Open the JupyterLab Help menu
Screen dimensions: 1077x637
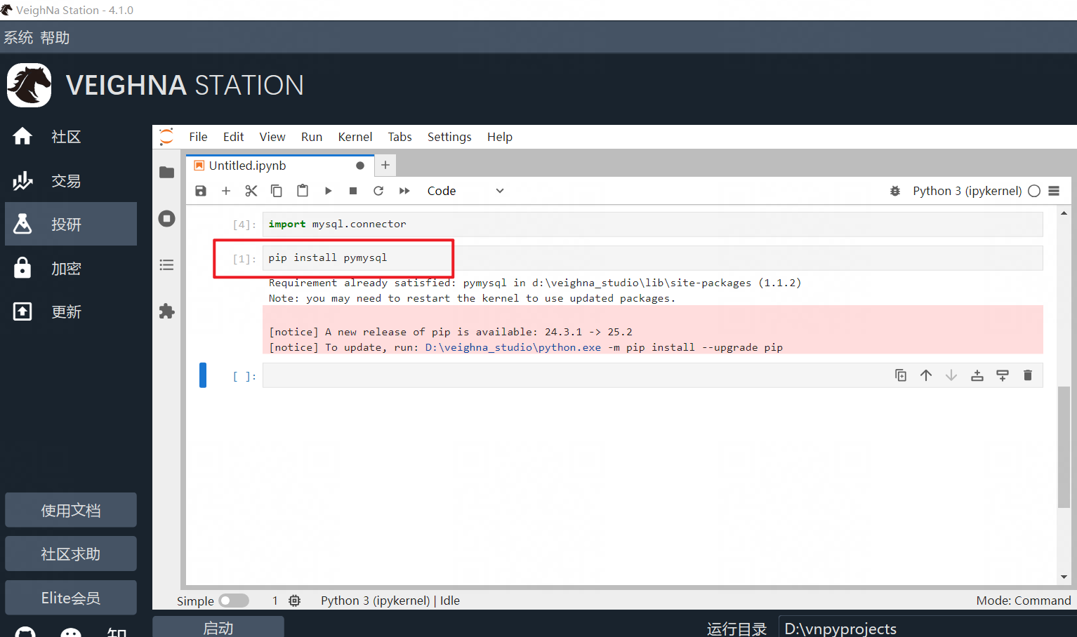coord(500,137)
